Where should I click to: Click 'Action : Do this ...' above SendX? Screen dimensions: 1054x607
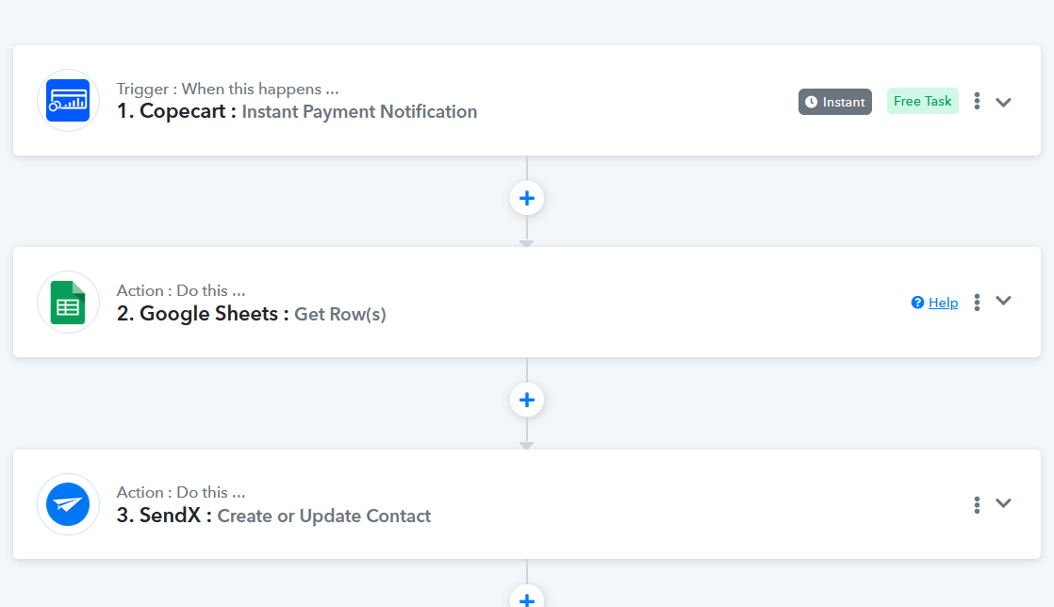pyautogui.click(x=181, y=492)
